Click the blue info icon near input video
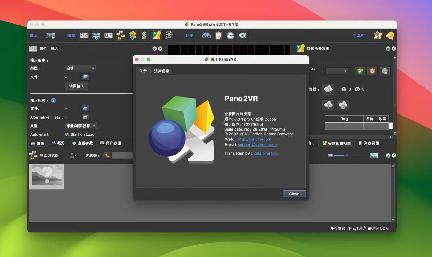Viewport: 432px width, 257px height. (x=54, y=100)
